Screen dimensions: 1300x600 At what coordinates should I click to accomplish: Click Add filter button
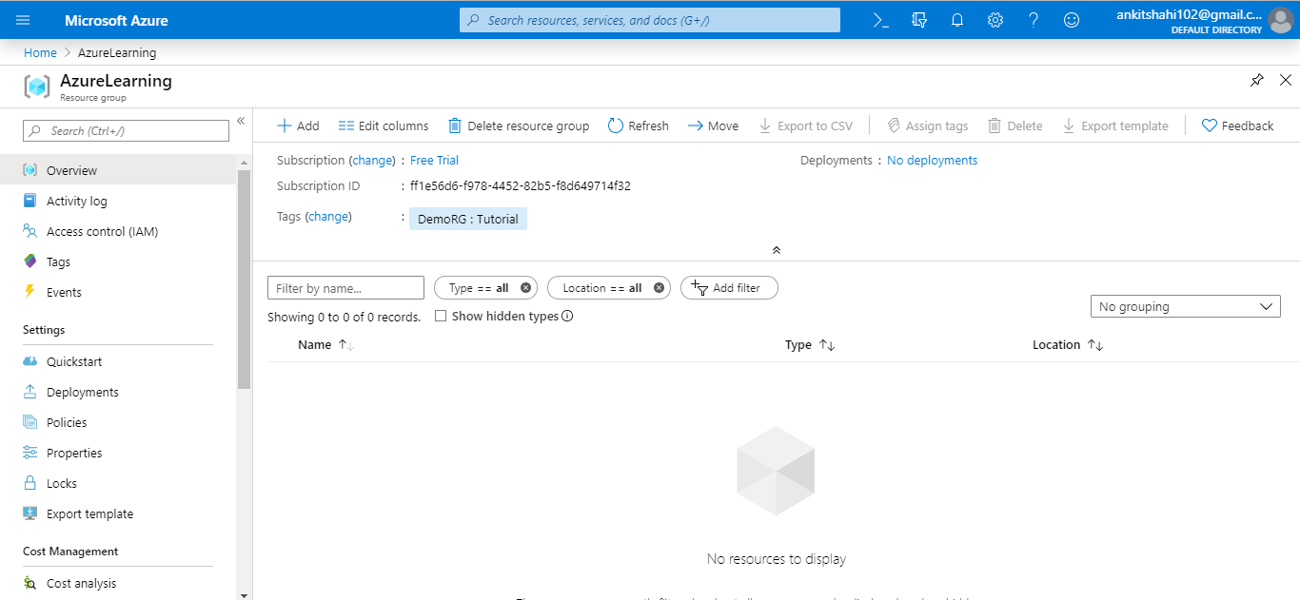tap(729, 288)
